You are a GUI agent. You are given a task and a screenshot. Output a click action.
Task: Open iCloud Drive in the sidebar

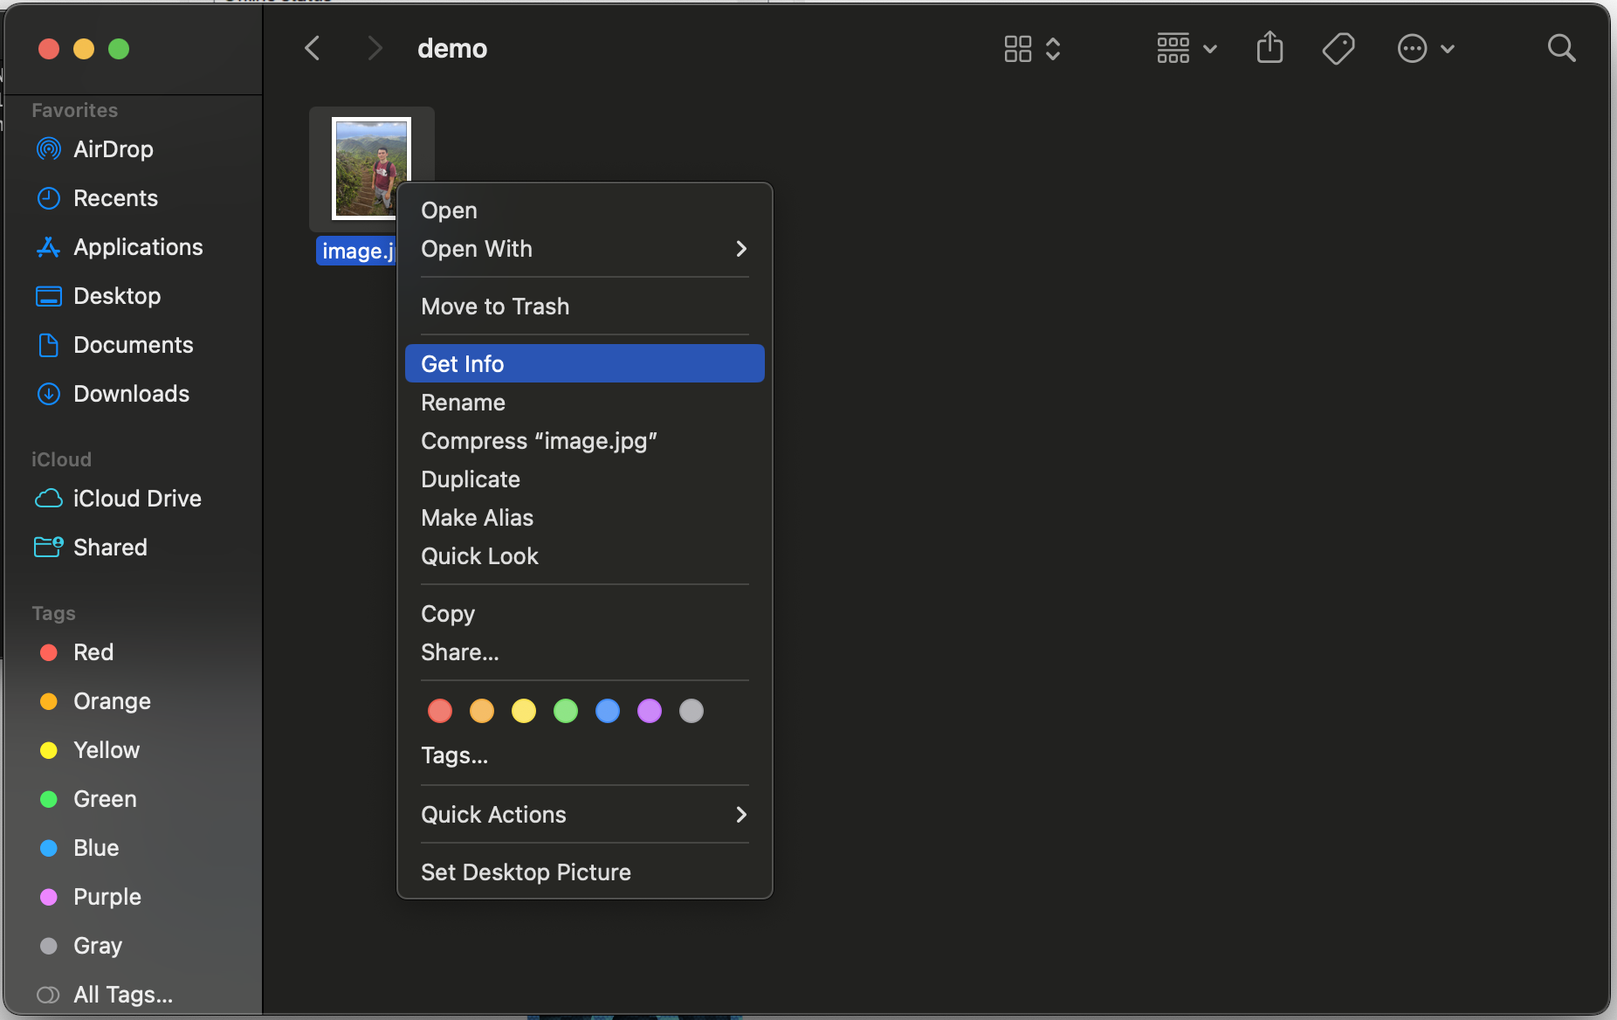pyautogui.click(x=136, y=499)
